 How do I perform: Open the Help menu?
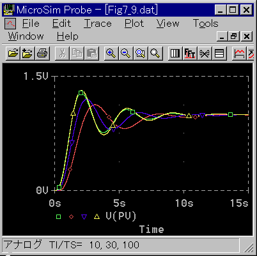click(68, 36)
